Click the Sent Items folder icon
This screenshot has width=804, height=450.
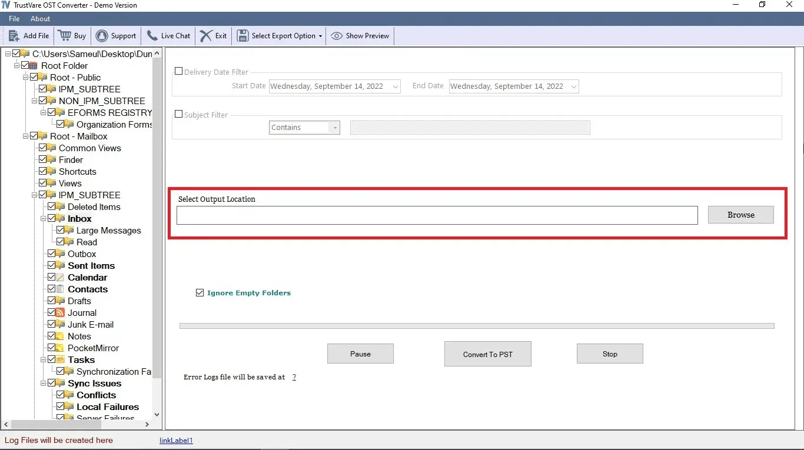60,265
